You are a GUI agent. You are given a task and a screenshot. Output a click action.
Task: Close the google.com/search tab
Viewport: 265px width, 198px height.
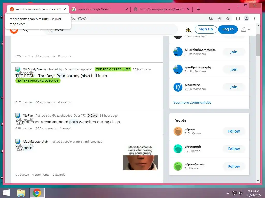[188, 9]
